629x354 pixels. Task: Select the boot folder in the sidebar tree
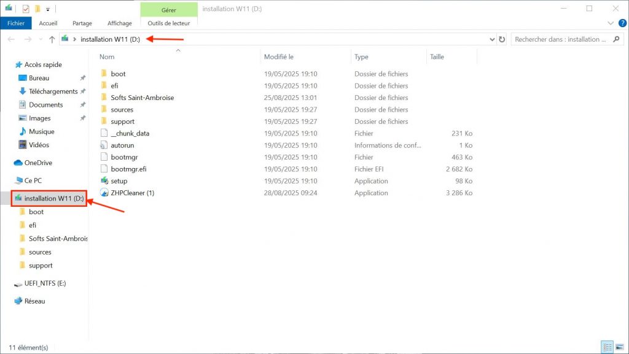pos(36,212)
